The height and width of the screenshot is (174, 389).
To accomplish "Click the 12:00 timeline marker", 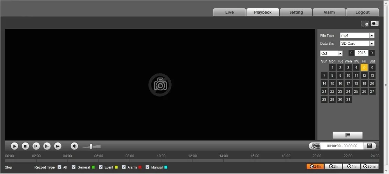I will pyautogui.click(x=192, y=156).
